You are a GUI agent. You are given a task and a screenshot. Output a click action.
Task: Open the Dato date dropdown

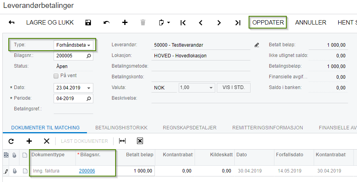pyautogui.click(x=89, y=88)
